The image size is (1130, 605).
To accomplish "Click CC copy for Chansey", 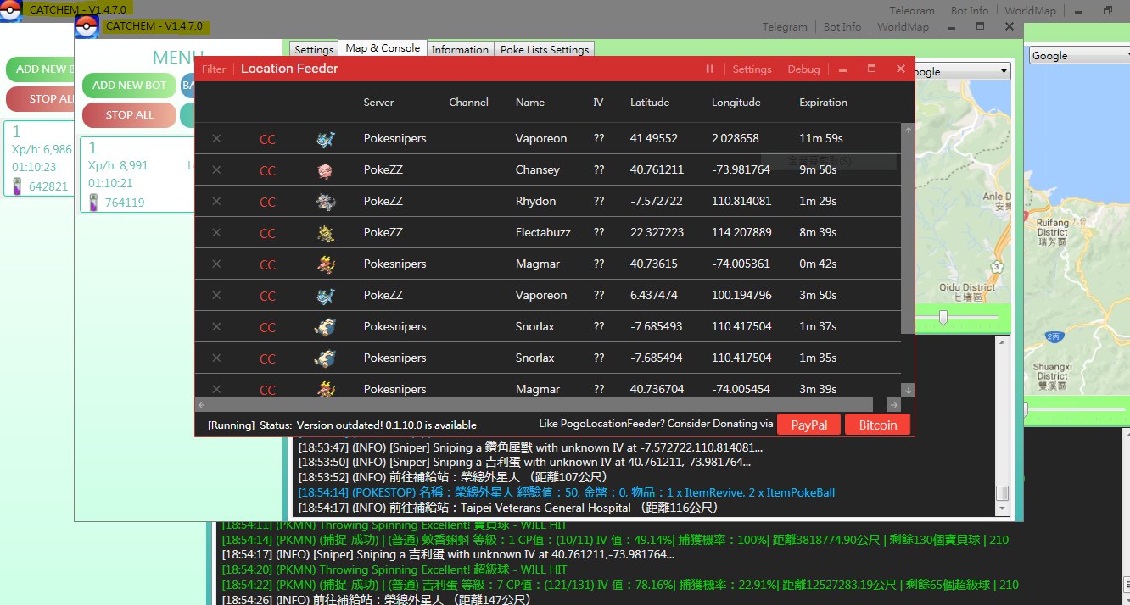I will [x=267, y=170].
